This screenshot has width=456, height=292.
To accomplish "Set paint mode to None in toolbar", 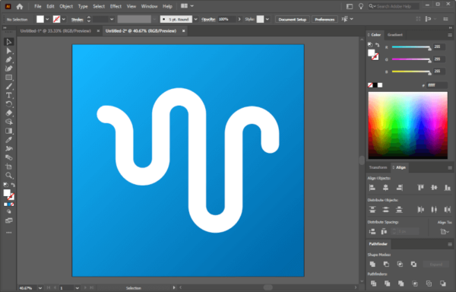I will 12,205.
